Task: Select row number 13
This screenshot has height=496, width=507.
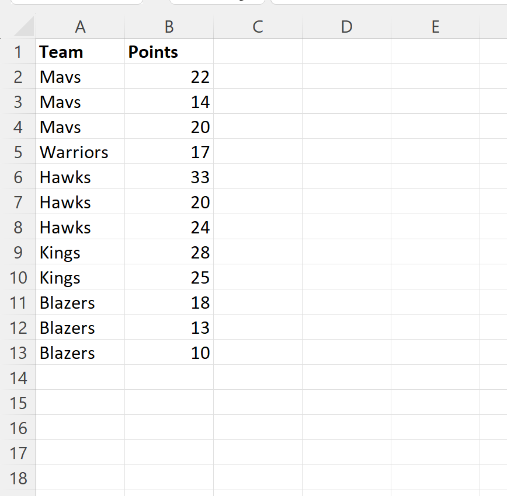Action: [x=18, y=352]
